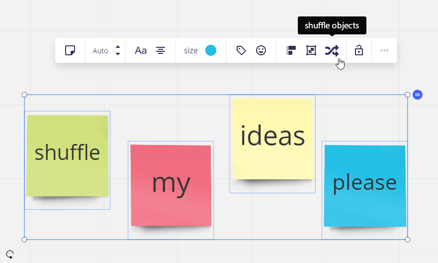Screen dimensions: 438x263
Task: Click the frame/group objects icon
Action: coord(311,50)
